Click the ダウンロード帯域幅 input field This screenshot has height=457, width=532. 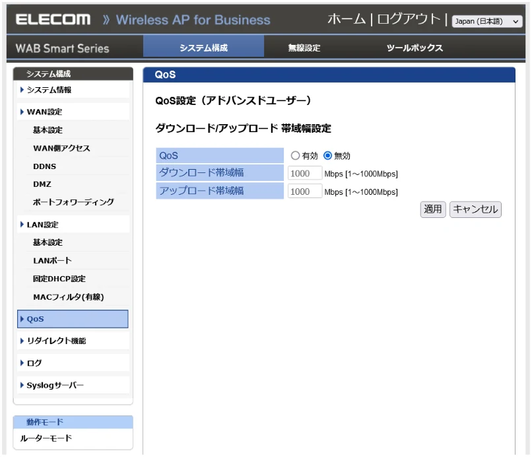[x=305, y=173]
